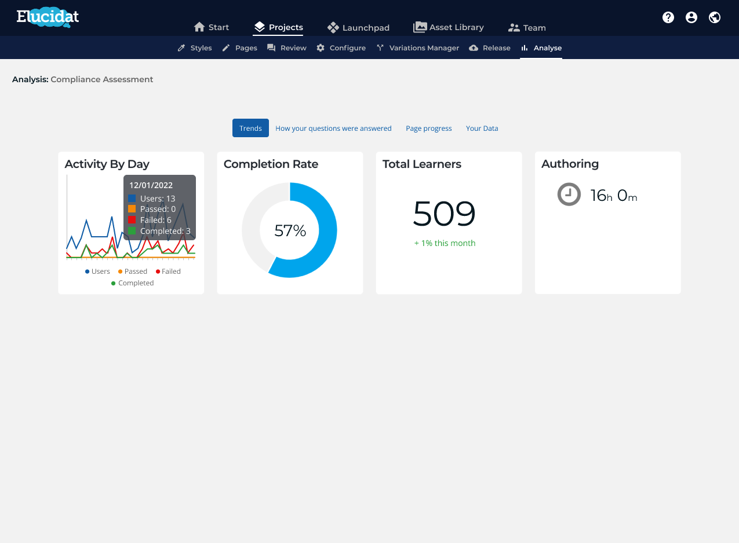The width and height of the screenshot is (739, 543).
Task: Click the Configure gear icon
Action: click(321, 48)
